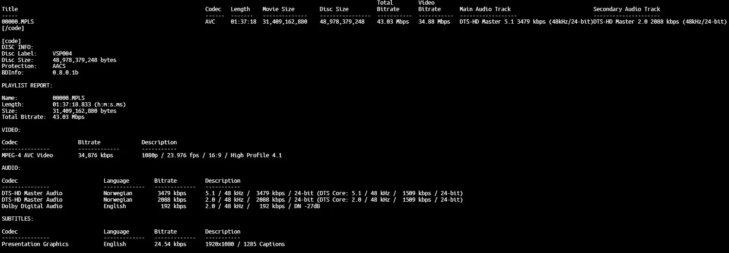Click the closing [/code] tag
The height and width of the screenshot is (253, 729).
pyautogui.click(x=13, y=28)
